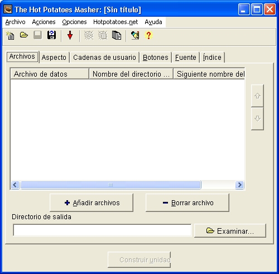Click the New file toolbar icon
Image resolution: width=279 pixels, height=274 pixels.
pyautogui.click(x=10, y=35)
